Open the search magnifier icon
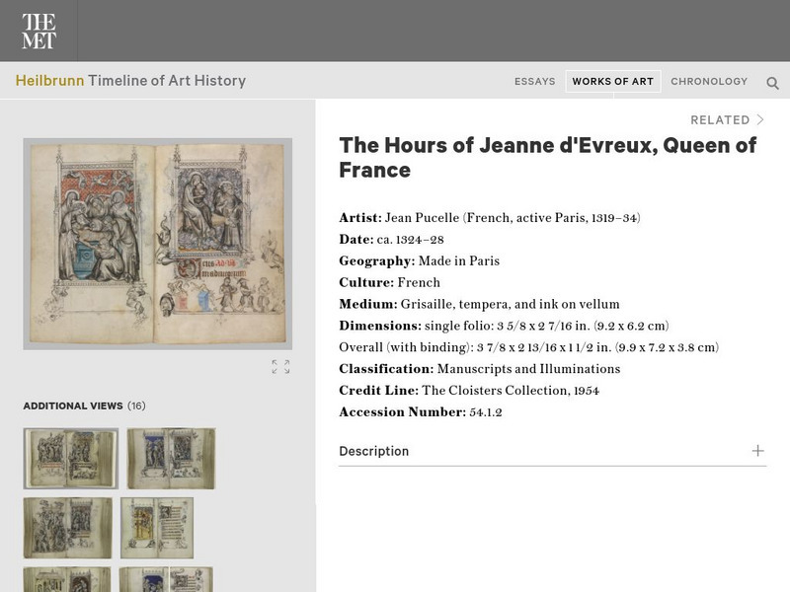This screenshot has height=592, width=790. [x=772, y=83]
